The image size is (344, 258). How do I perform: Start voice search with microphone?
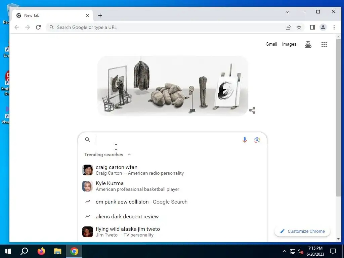[245, 140]
